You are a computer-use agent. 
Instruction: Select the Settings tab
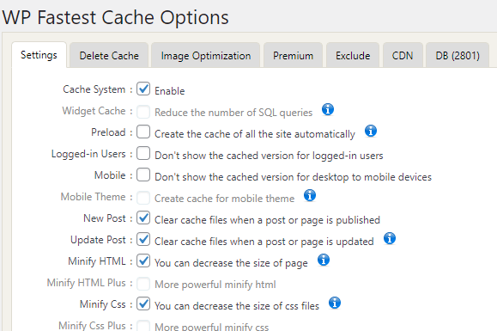tap(39, 55)
